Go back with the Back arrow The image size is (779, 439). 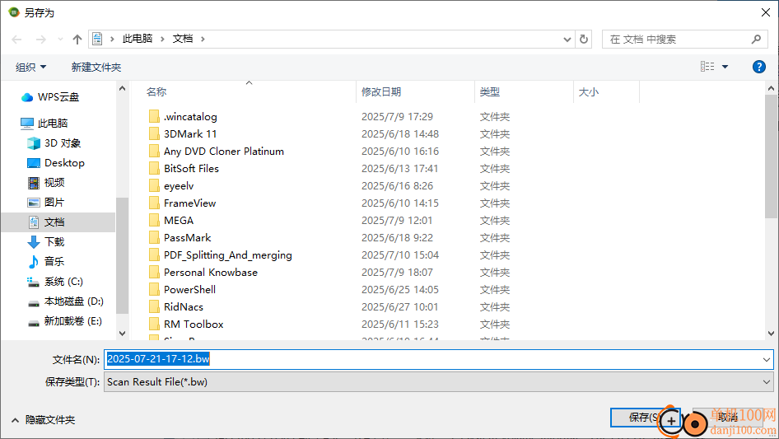click(x=16, y=40)
